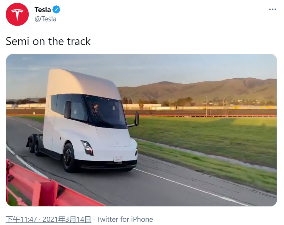Open the tweet's three-dot more options menu

(272, 9)
